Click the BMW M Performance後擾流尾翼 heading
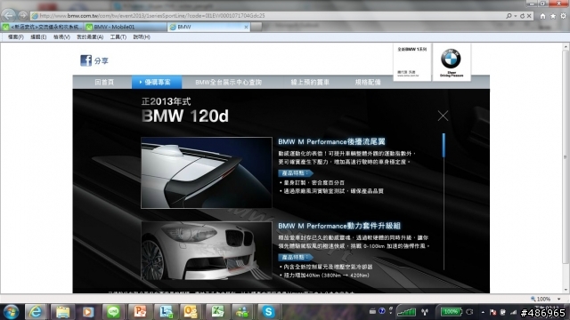Viewport: 570px width, 320px height. pyautogui.click(x=331, y=141)
